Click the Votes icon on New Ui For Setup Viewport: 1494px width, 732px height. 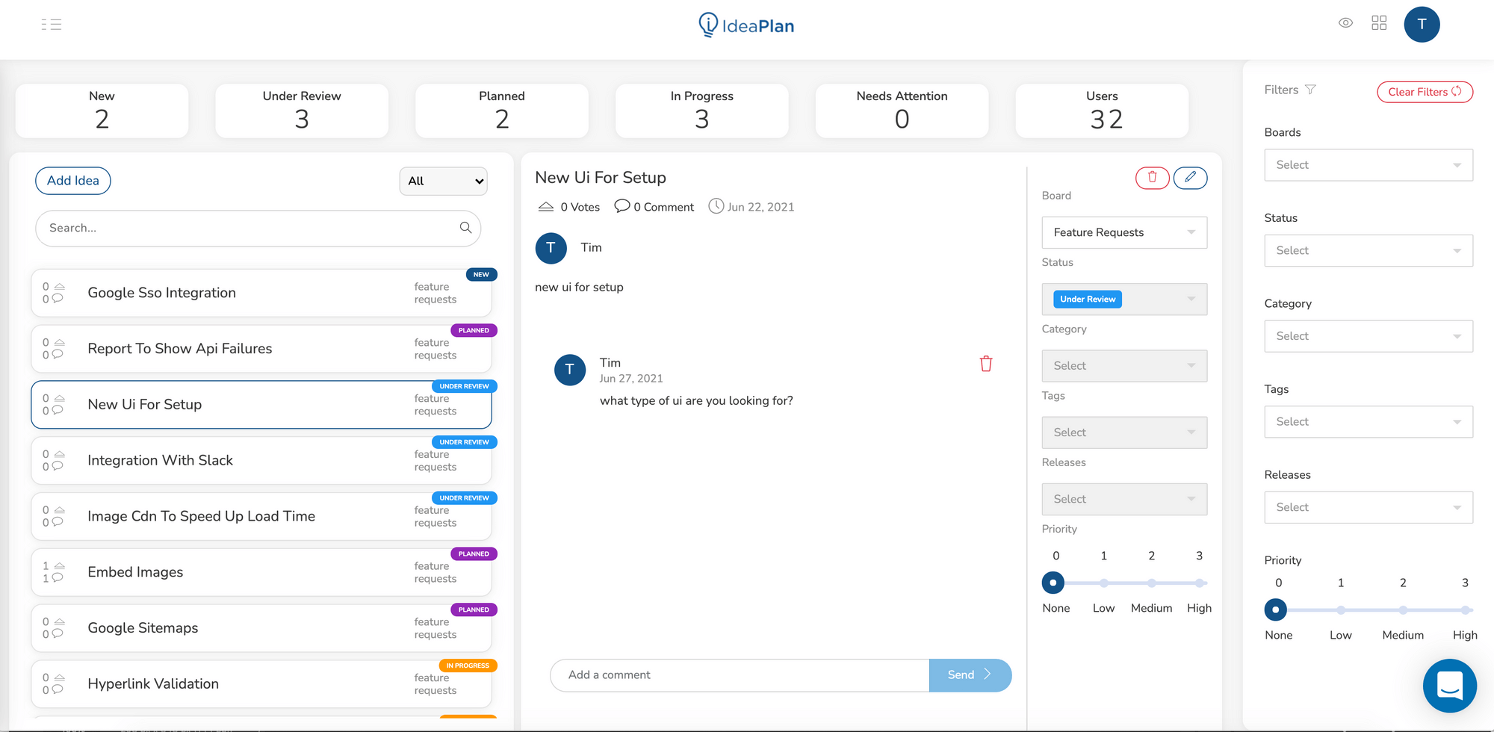click(545, 206)
